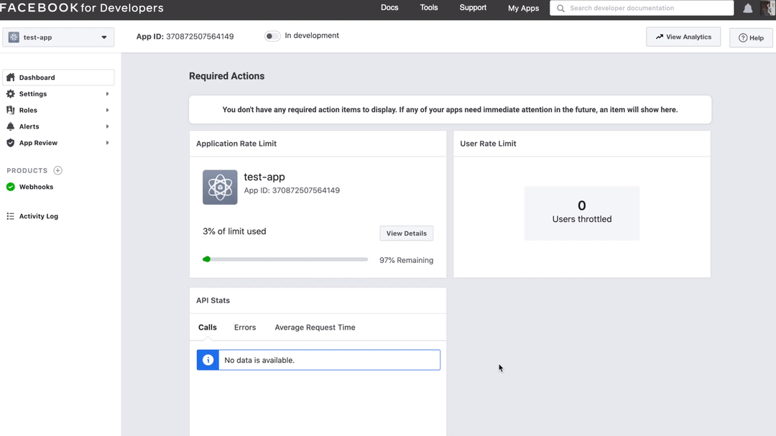Screen dimensions: 776x436
Task: Click the add product plus icon
Action: (x=56, y=170)
